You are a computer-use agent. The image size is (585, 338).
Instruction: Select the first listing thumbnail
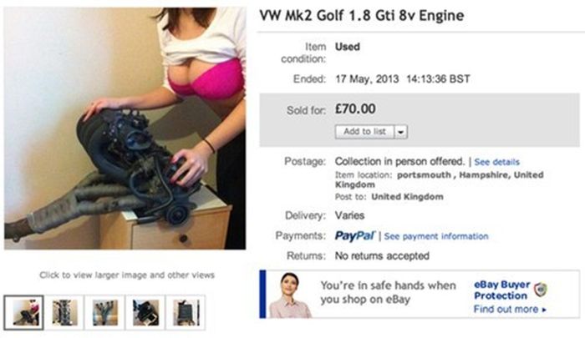pos(24,313)
